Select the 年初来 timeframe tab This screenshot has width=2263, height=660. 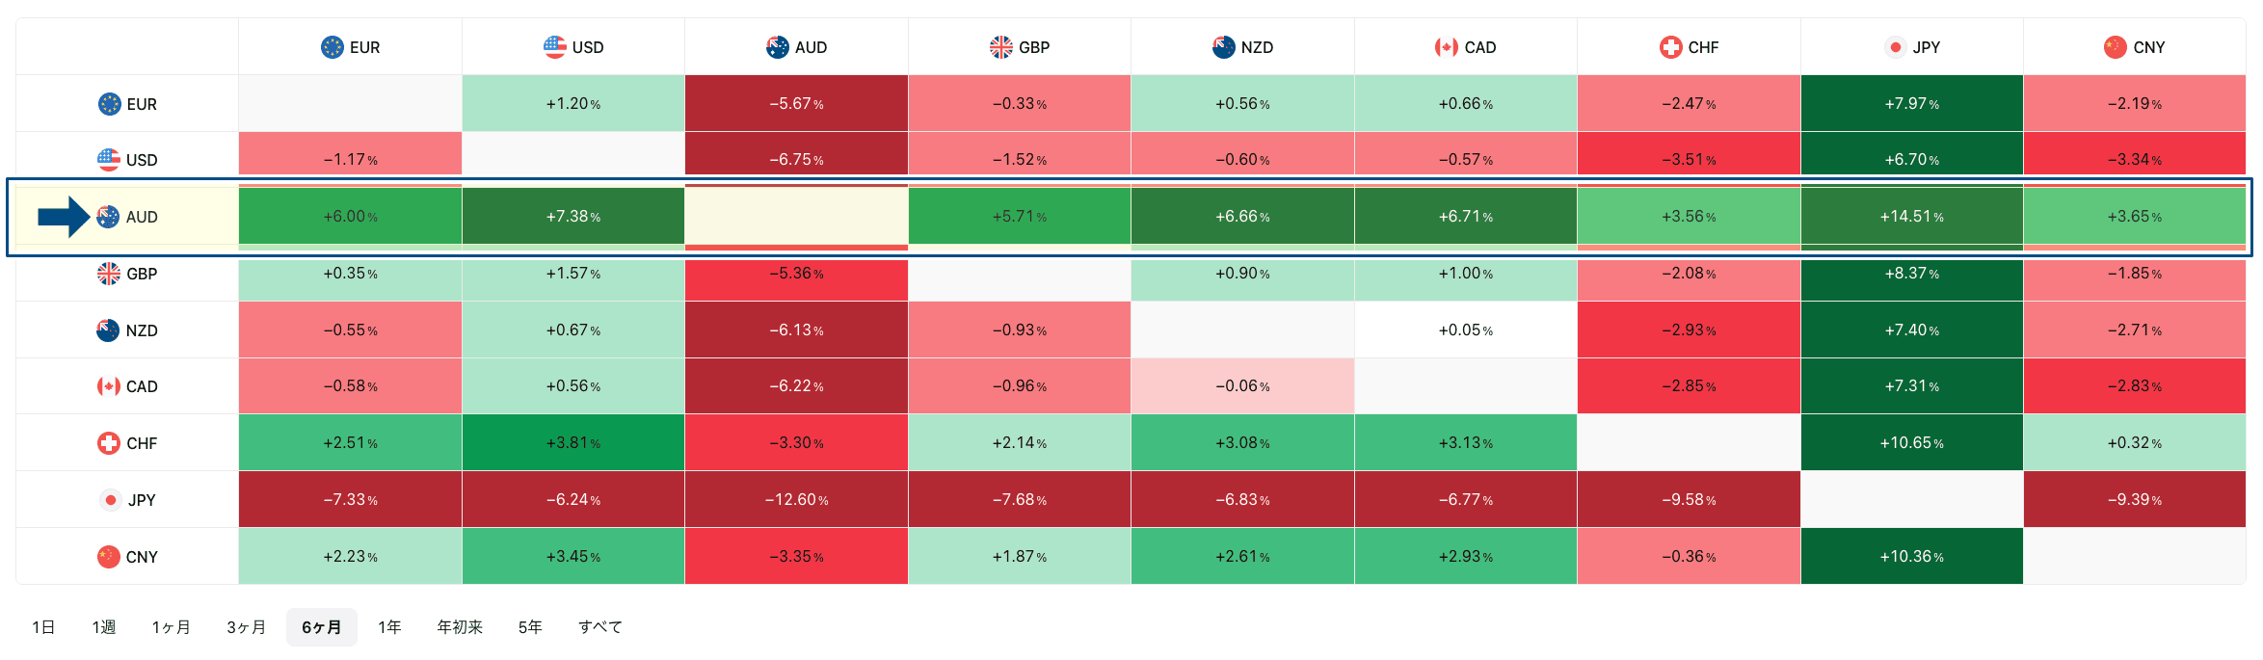460,627
